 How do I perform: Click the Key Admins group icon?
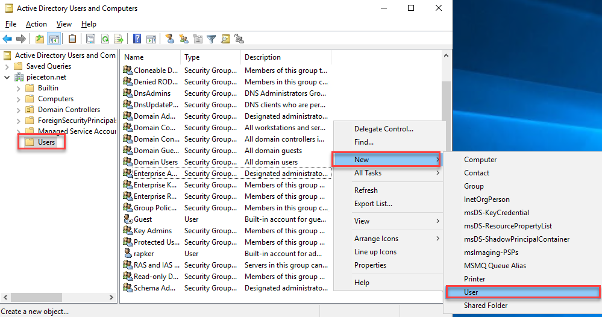(128, 230)
